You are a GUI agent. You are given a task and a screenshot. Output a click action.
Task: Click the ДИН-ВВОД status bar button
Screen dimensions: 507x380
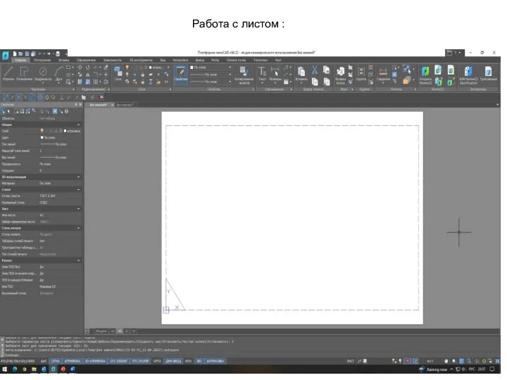point(173,361)
